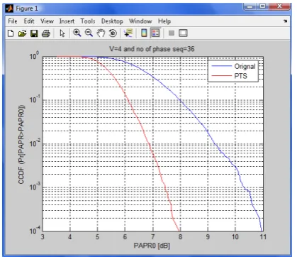Click the Insert Colorbar toolbar icon

pos(144,33)
